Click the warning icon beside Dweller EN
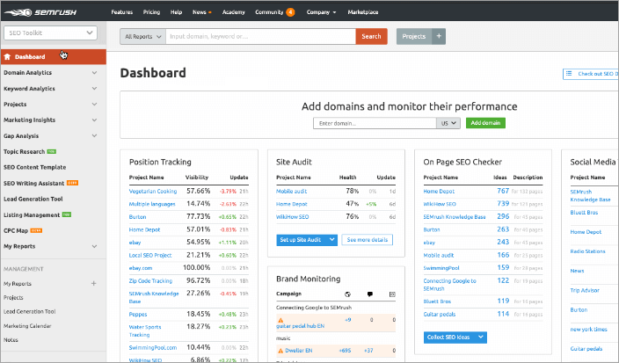This screenshot has height=363, width=619. 280,351
